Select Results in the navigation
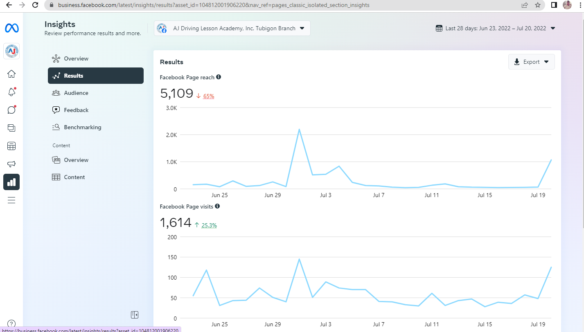Image resolution: width=584 pixels, height=332 pixels. point(96,76)
